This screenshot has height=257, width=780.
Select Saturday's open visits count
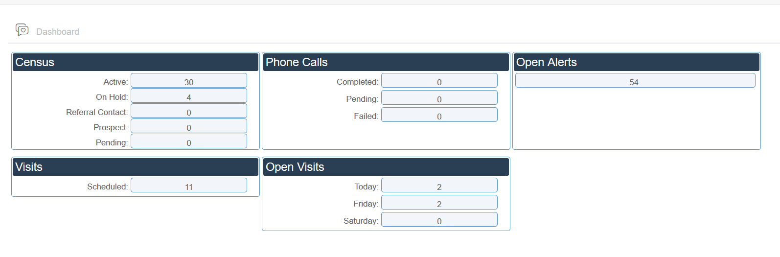(x=439, y=219)
